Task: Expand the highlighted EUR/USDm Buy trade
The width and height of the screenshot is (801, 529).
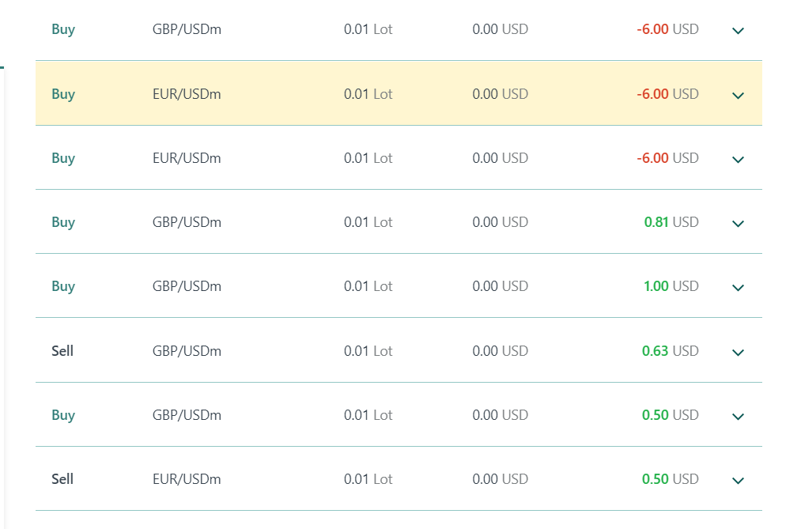Action: click(x=739, y=95)
